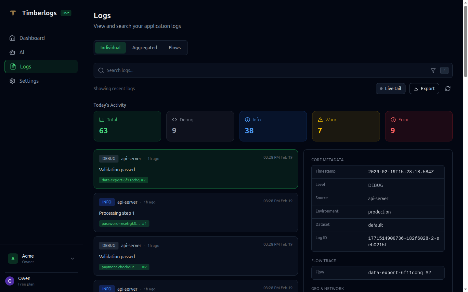Open the AI section via its sidebar icon
This screenshot has height=292, width=468.
click(x=12, y=52)
